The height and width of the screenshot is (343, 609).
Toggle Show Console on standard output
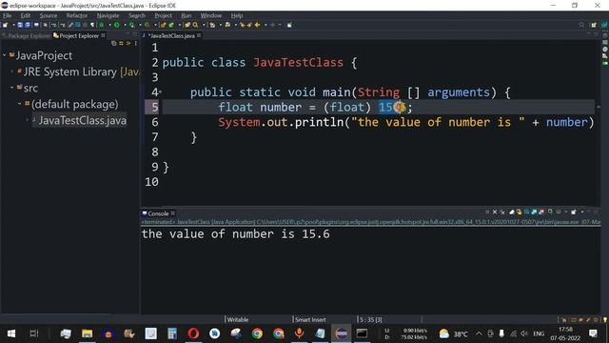(x=534, y=212)
